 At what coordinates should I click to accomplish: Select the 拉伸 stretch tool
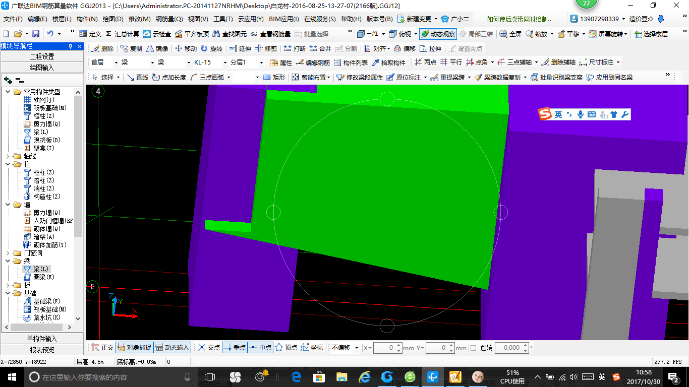430,49
